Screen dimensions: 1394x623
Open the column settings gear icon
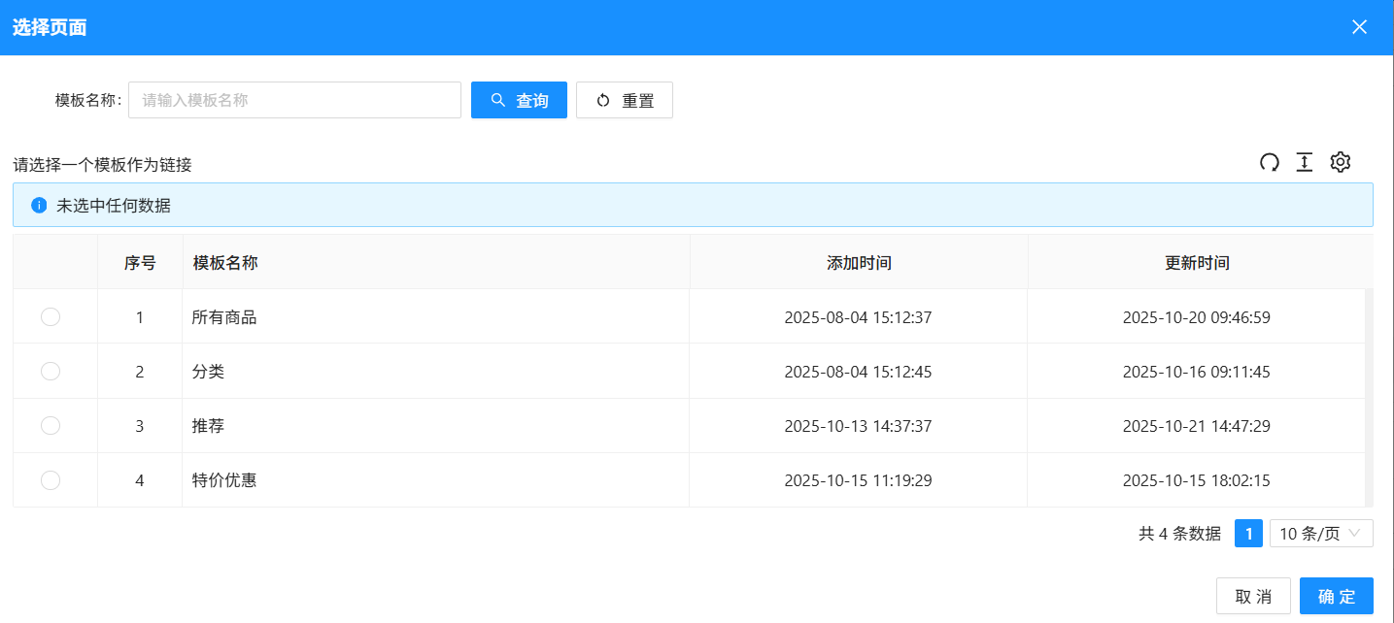(x=1341, y=162)
